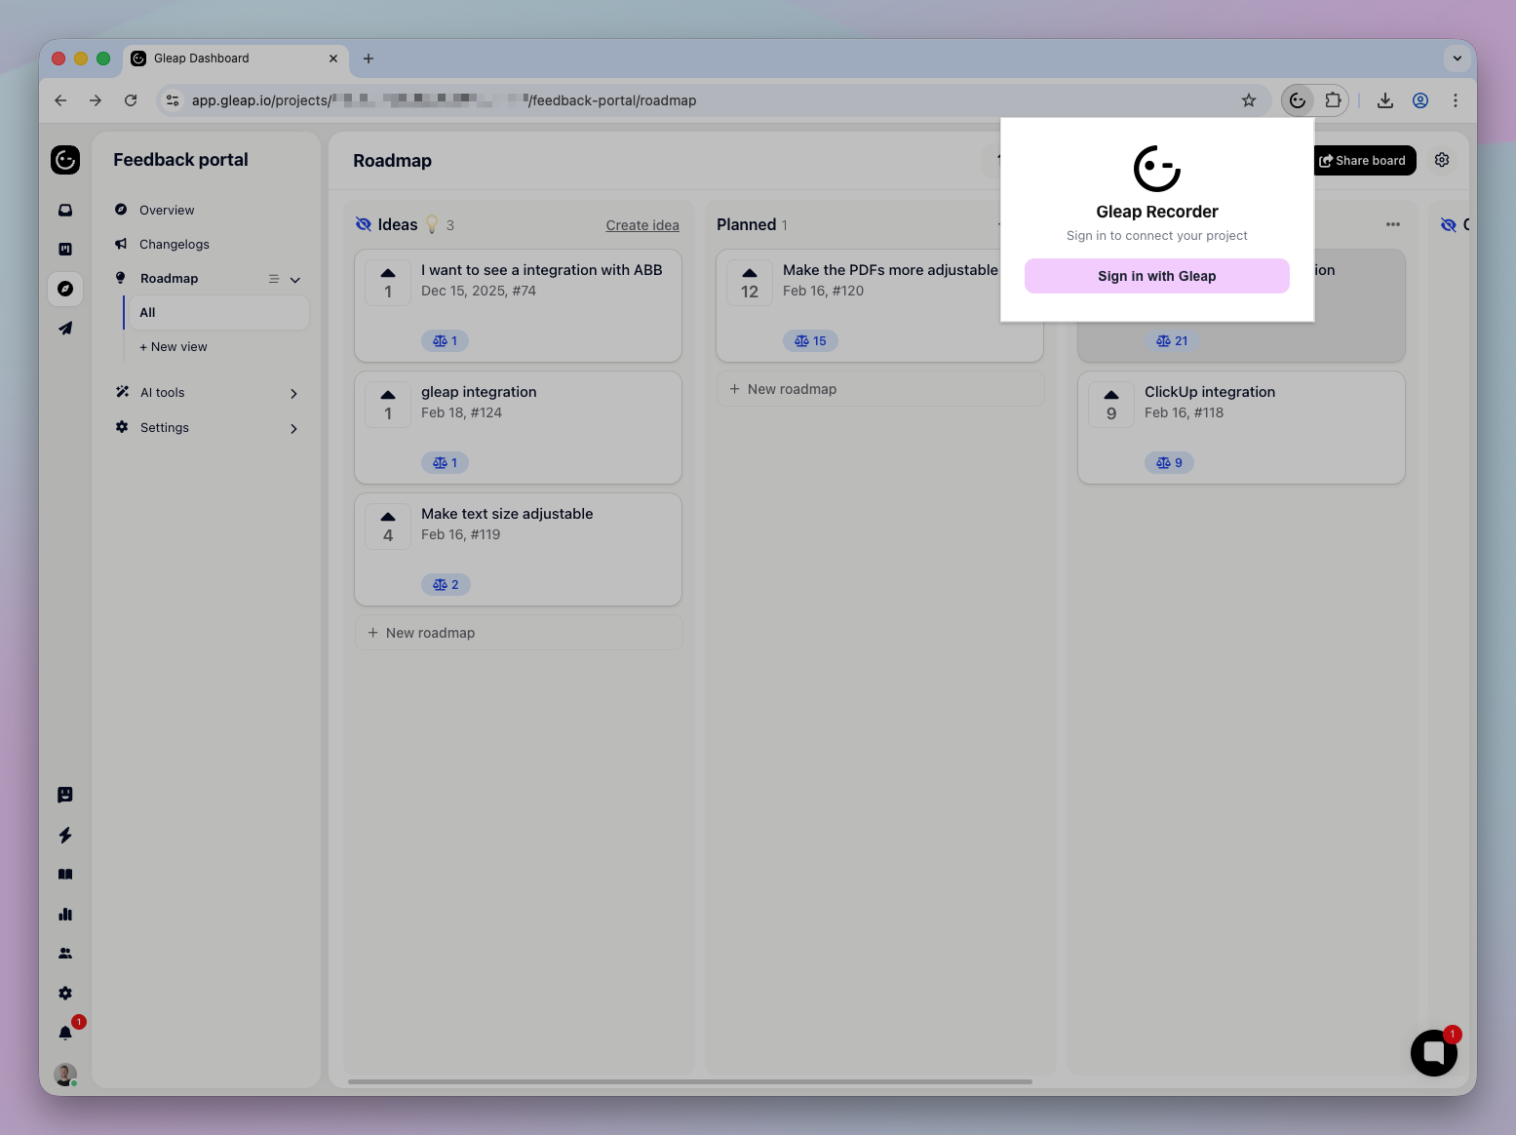Screen dimensions: 1516x1135
Task: Add New roadmap in the Planned column
Action: coord(880,389)
